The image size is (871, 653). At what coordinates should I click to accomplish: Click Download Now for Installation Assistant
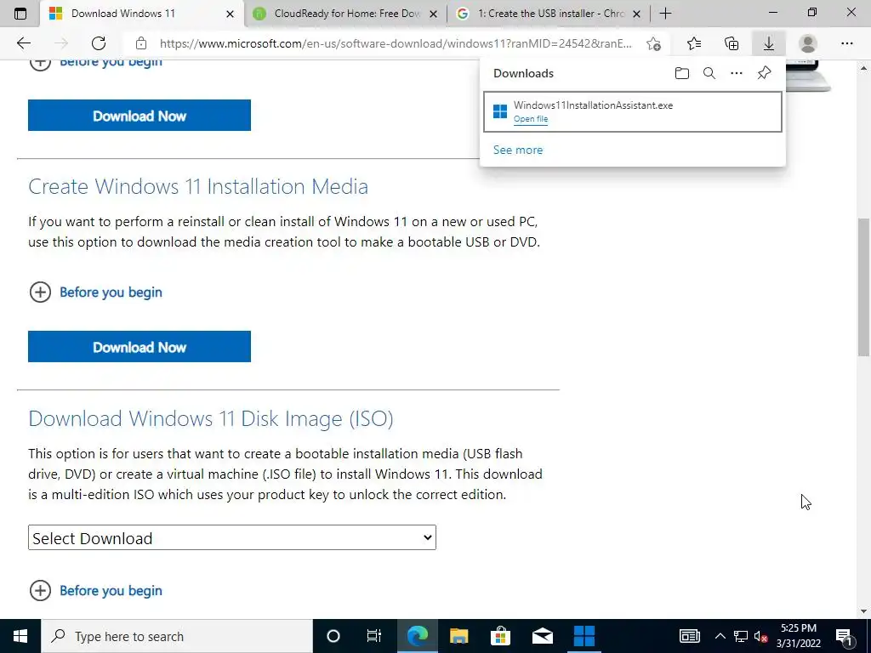point(139,116)
